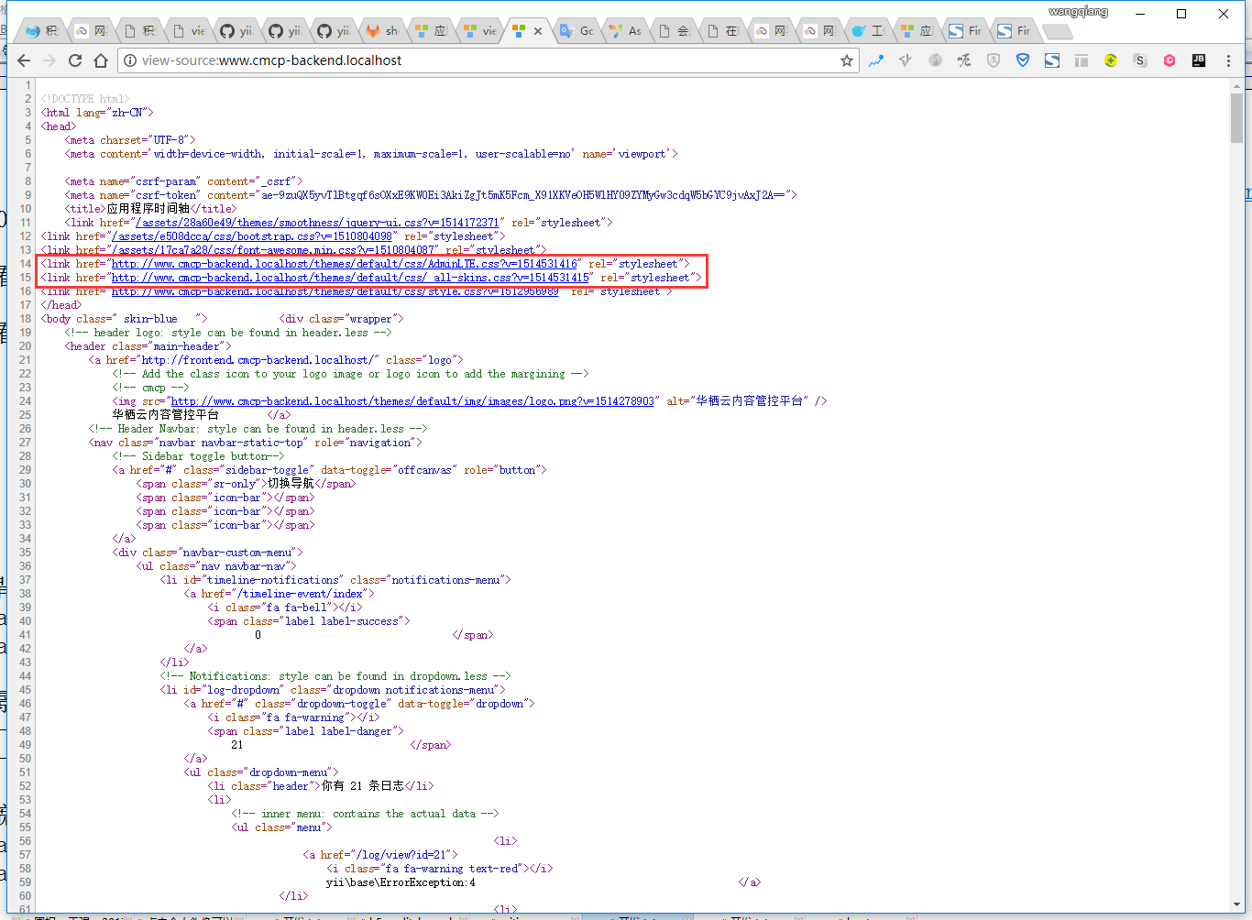This screenshot has height=920, width=1252.
Task: Open the logo.png image source link
Action: pos(412,401)
